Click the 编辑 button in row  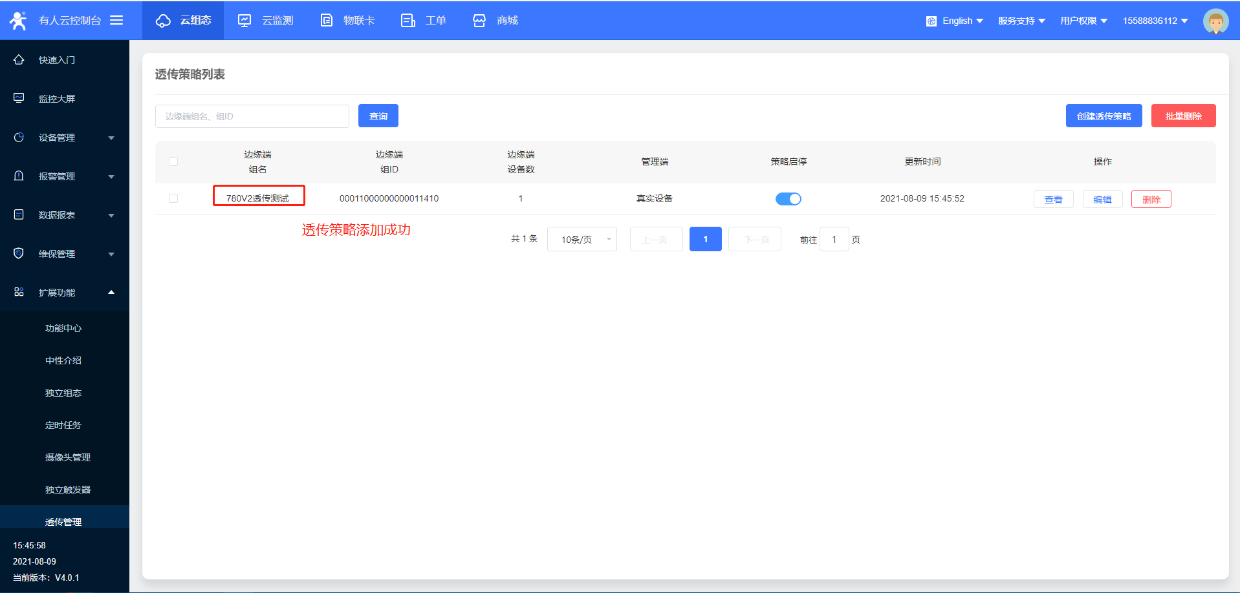(1102, 199)
